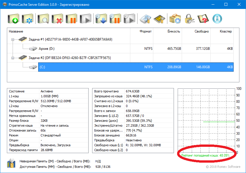This screenshot has width=246, height=173.
Task: Click the cache hit rate chart area
Action: (x=206, y=121)
